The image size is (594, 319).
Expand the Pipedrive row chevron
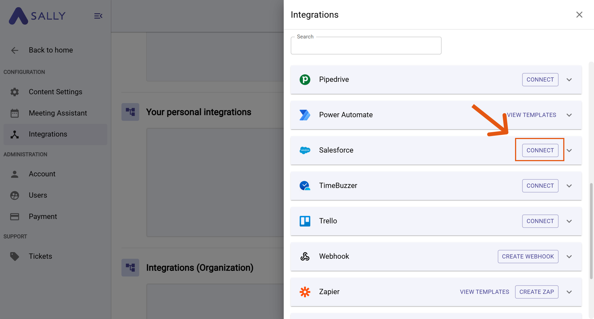pos(569,80)
